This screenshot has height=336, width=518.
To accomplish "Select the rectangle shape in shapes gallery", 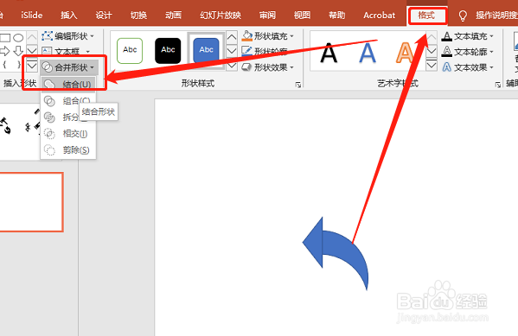I will 5,37.
